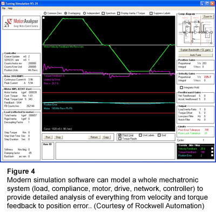Viewport: 216px width, 212px height.
Task: Click the white square marker in plot corner
Action: 44,18
